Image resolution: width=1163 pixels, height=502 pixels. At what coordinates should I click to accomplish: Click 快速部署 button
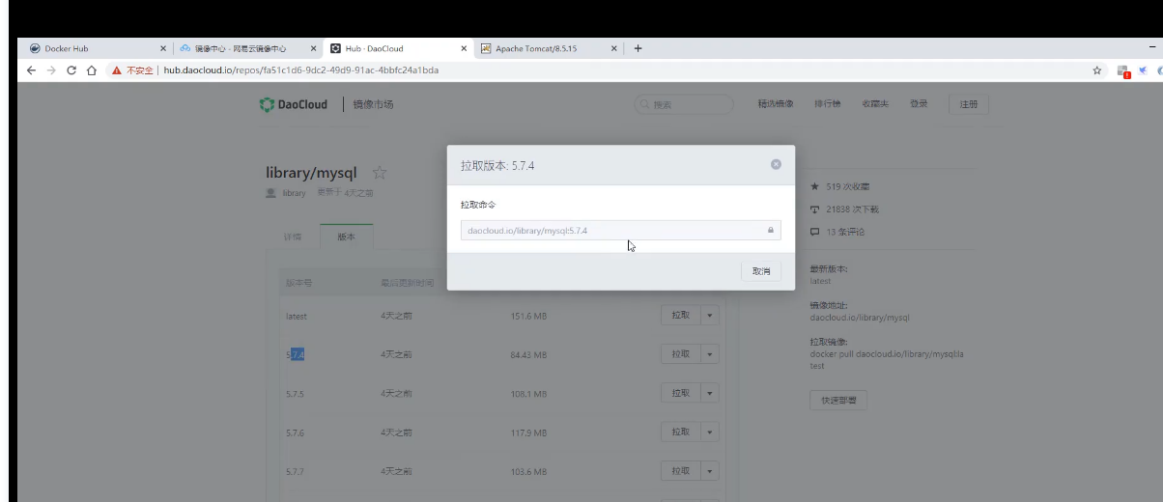coord(837,401)
